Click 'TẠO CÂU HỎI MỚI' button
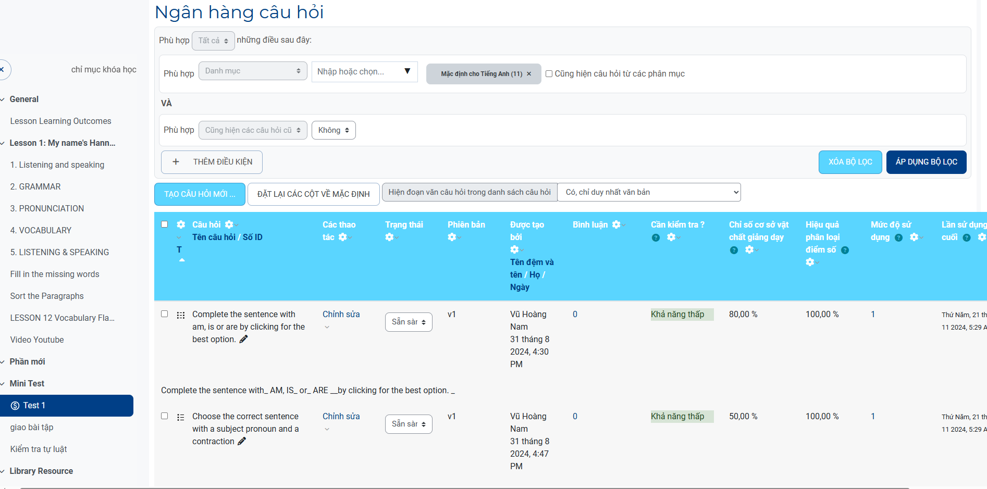This screenshot has height=489, width=987. coord(200,194)
